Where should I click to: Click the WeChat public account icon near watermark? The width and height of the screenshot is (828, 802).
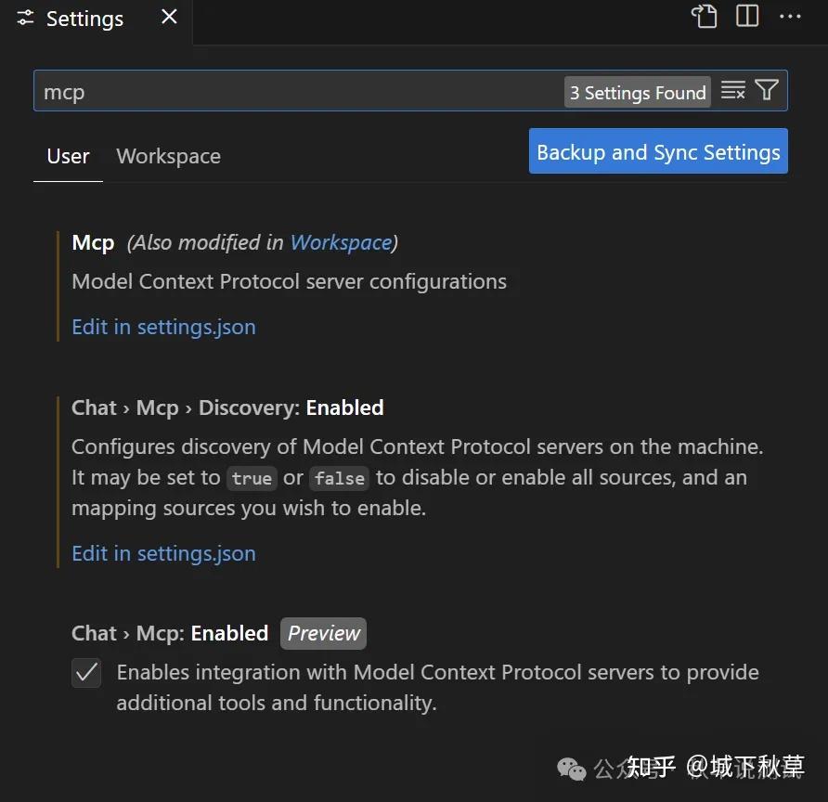[569, 769]
